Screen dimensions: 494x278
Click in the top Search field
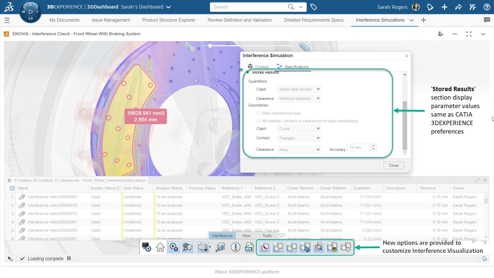(x=249, y=7)
